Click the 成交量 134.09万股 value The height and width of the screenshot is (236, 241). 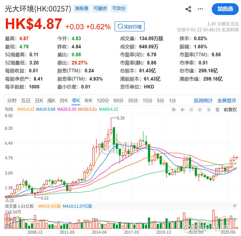click(x=151, y=39)
